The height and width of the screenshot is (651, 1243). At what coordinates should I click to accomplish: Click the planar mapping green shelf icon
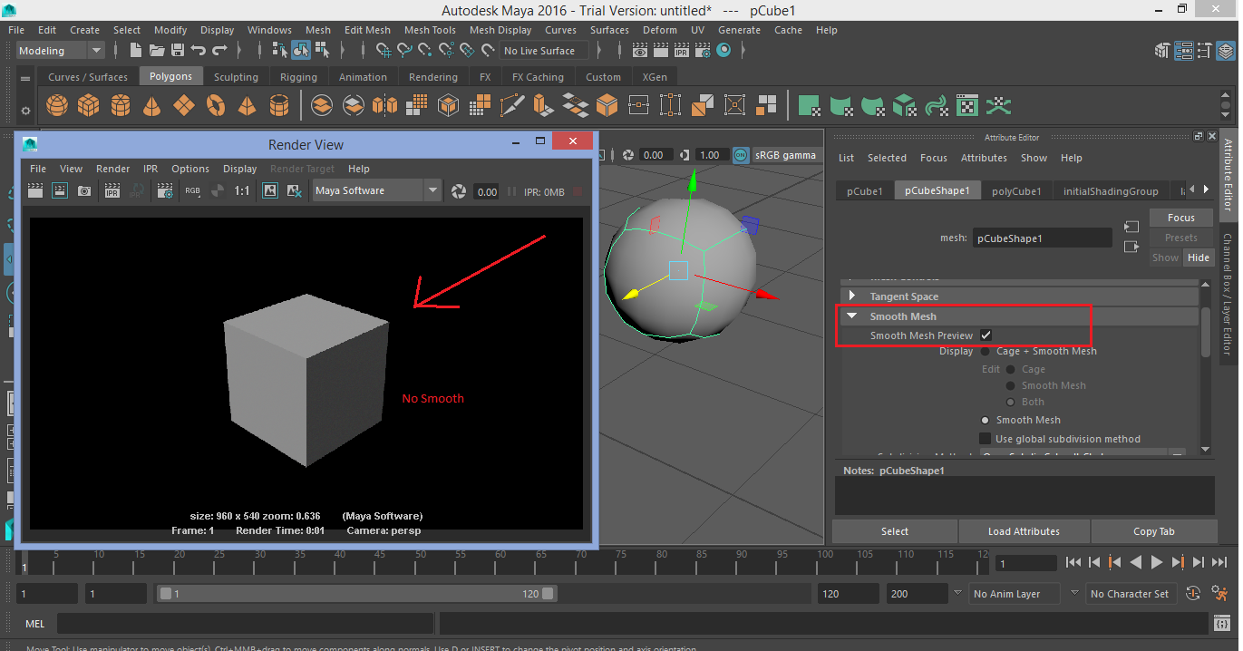pyautogui.click(x=810, y=106)
